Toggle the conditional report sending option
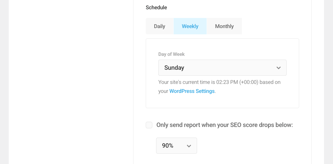This screenshot has height=164, width=333. [x=149, y=125]
